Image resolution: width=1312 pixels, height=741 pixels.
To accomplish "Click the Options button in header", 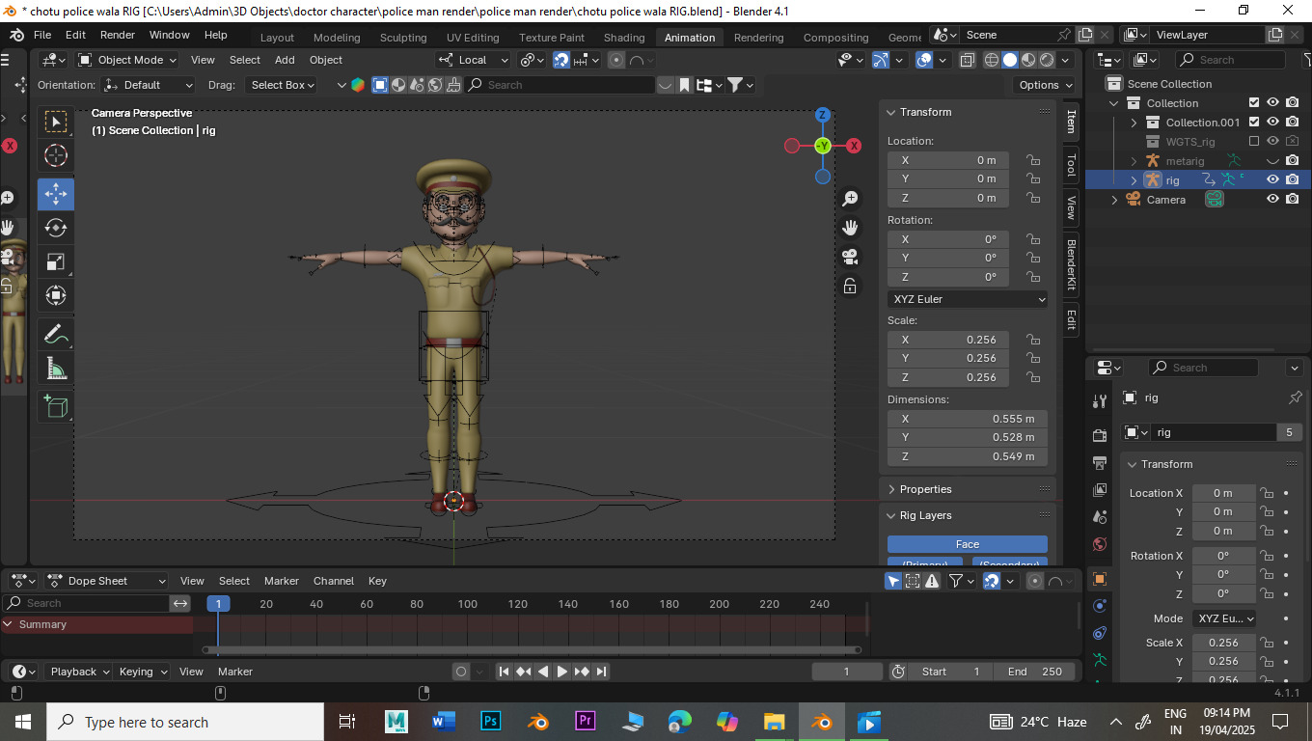I will [1046, 85].
